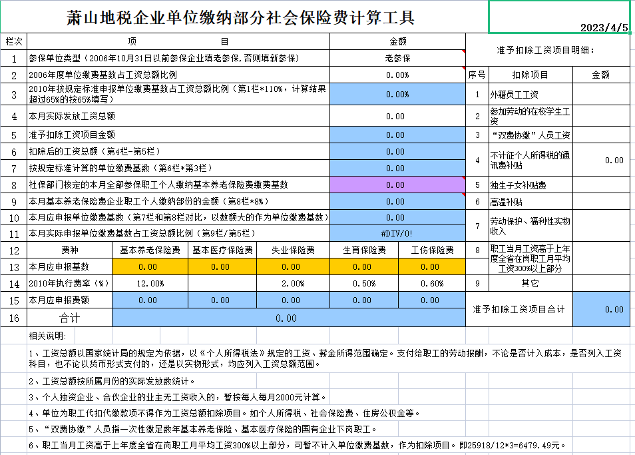Screen dimensions: 635x455
Task: Select the 0.50% rate cell
Action: point(365,284)
